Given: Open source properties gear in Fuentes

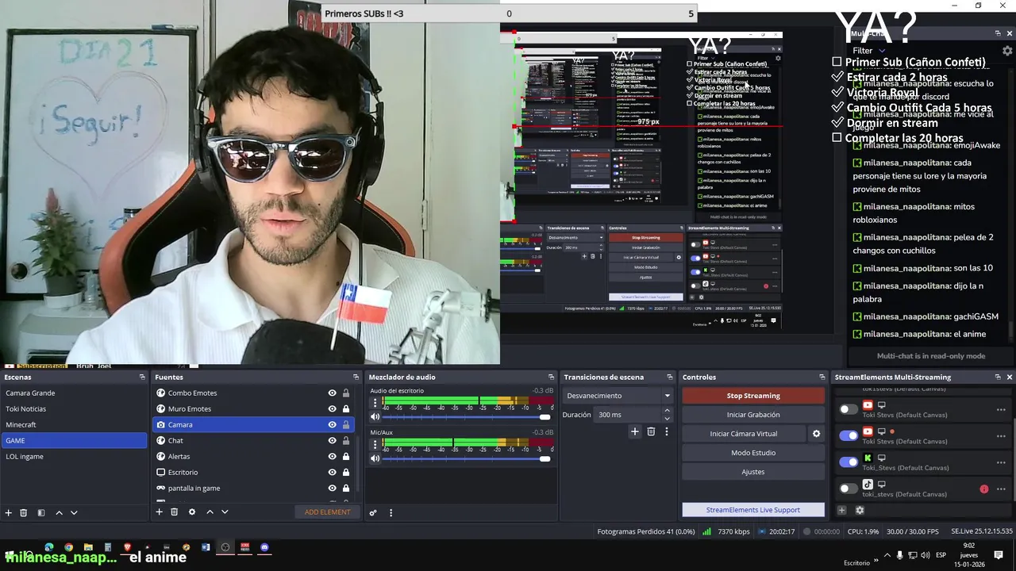Looking at the screenshot, I should (x=192, y=512).
